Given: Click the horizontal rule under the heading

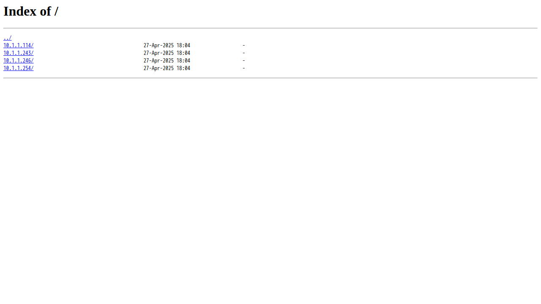Looking at the screenshot, I should [270, 28].
